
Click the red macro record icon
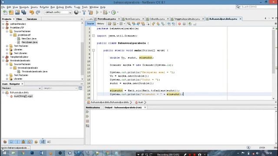pyautogui.click(x=179, y=24)
